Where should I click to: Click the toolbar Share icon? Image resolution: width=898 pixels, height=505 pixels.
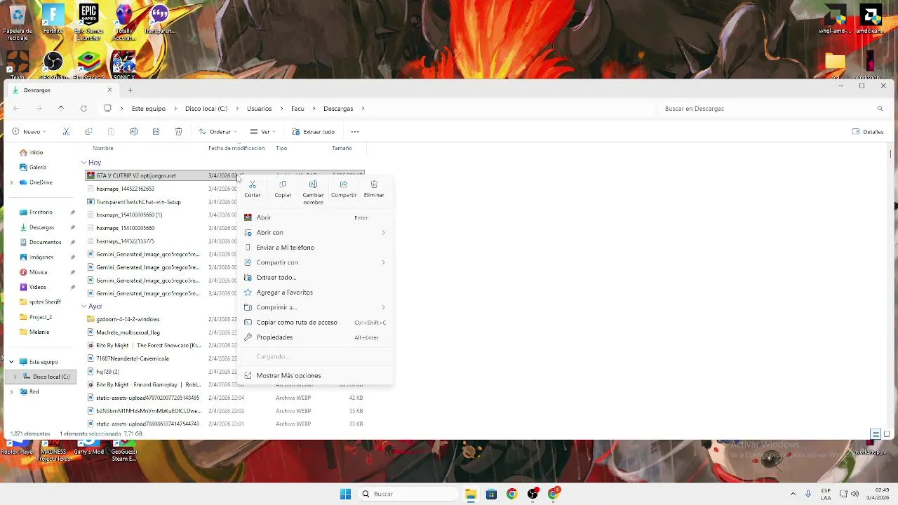(156, 132)
